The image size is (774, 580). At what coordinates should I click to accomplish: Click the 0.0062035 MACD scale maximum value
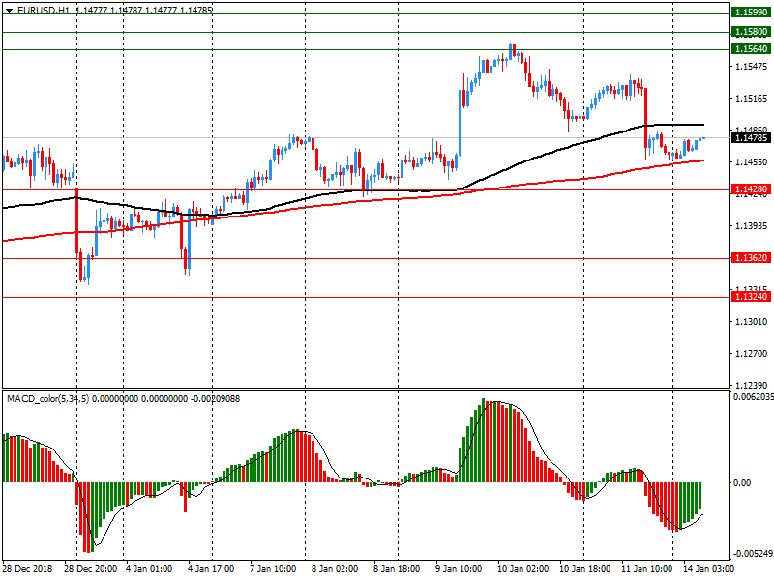tap(753, 397)
